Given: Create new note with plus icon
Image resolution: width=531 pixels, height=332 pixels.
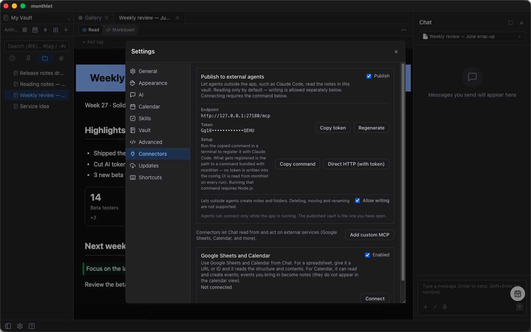Looking at the screenshot, I should [66, 30].
